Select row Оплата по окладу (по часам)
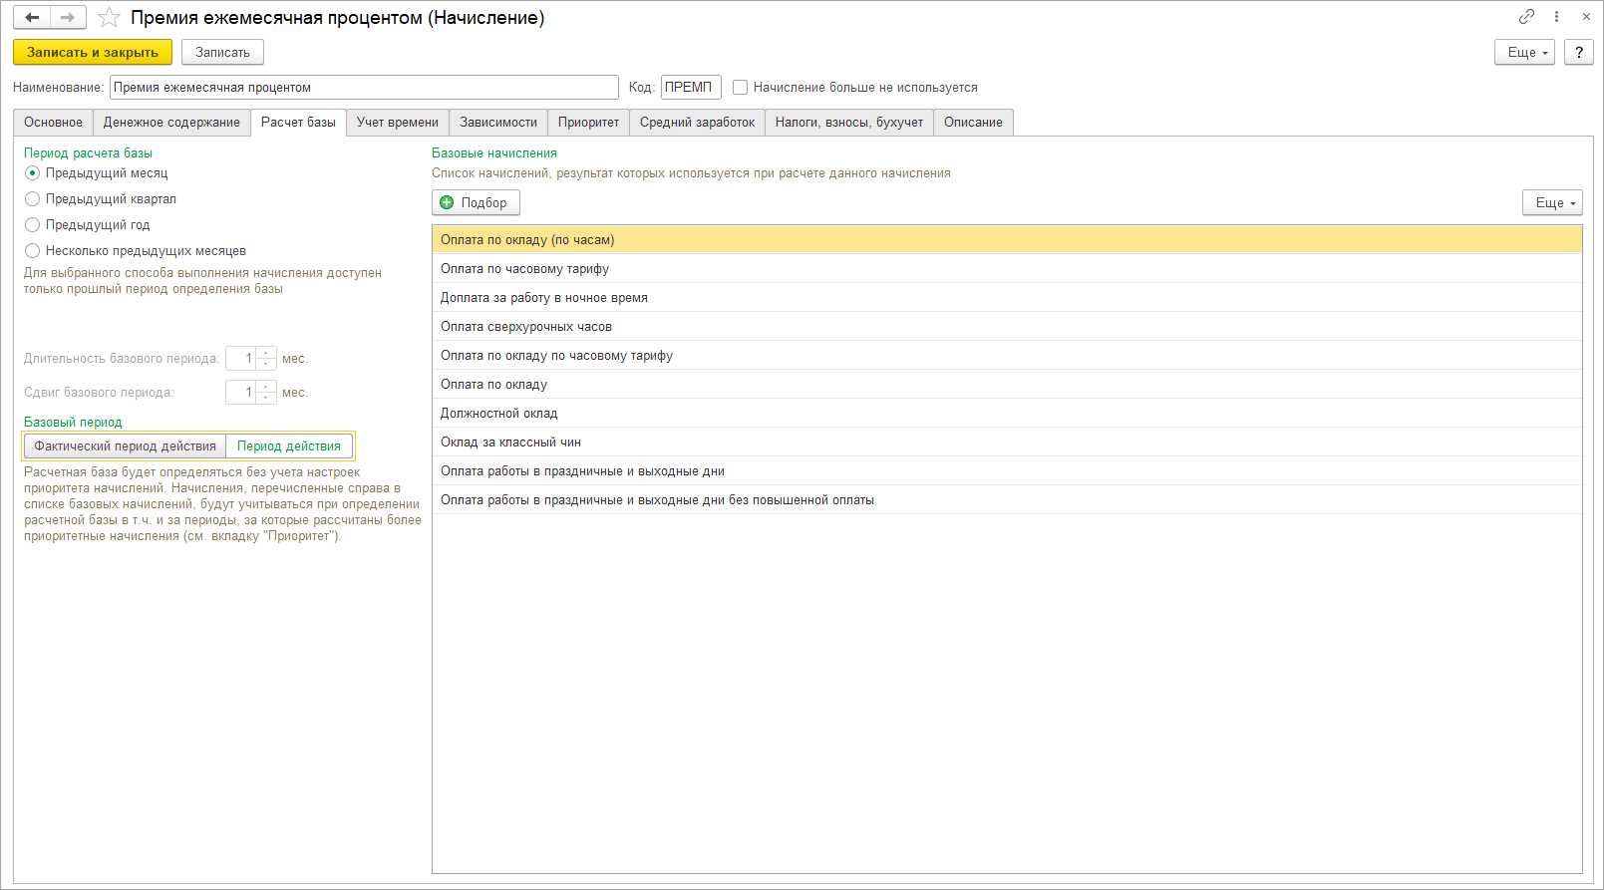The height and width of the screenshot is (890, 1604). click(1007, 240)
